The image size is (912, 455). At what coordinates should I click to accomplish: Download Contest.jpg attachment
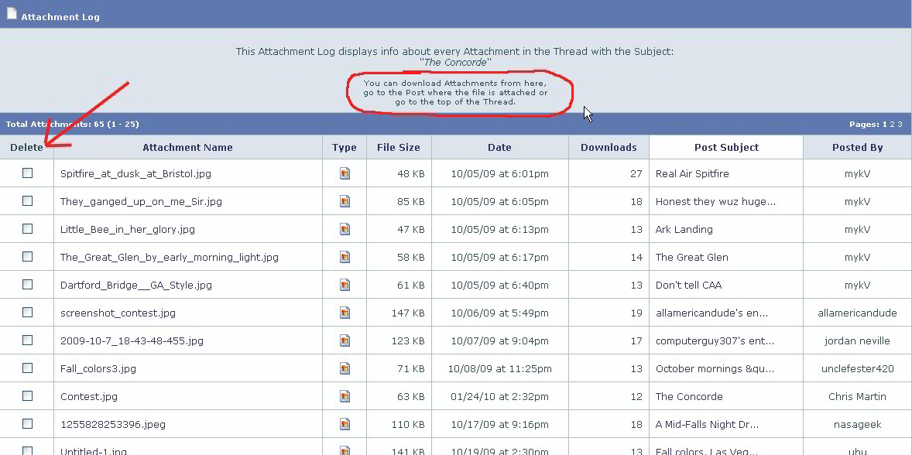tap(89, 397)
